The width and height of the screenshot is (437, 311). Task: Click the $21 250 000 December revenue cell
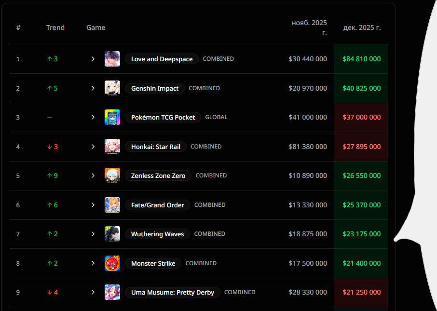(x=361, y=292)
